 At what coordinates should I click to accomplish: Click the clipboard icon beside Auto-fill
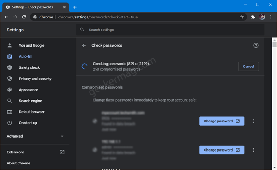[10, 56]
